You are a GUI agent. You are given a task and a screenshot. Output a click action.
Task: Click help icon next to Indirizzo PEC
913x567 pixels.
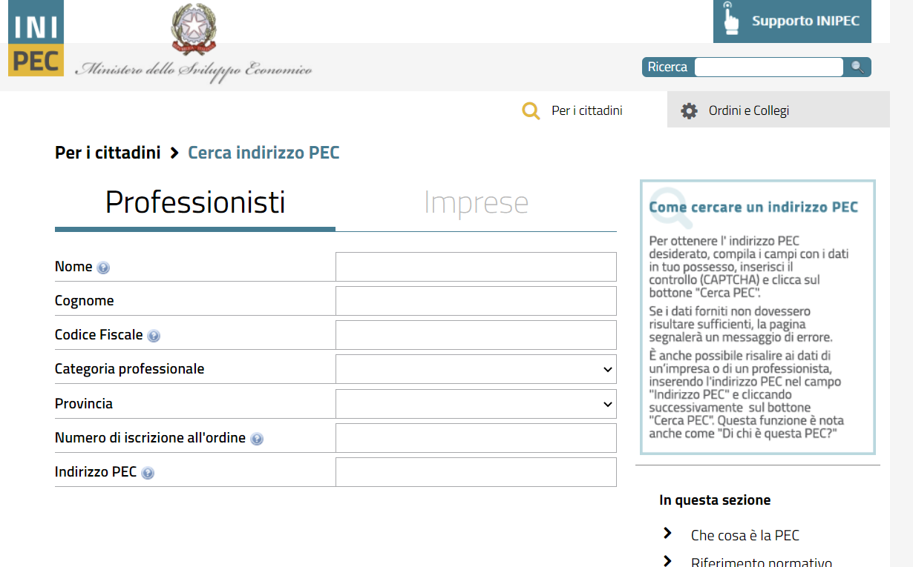[x=148, y=473]
